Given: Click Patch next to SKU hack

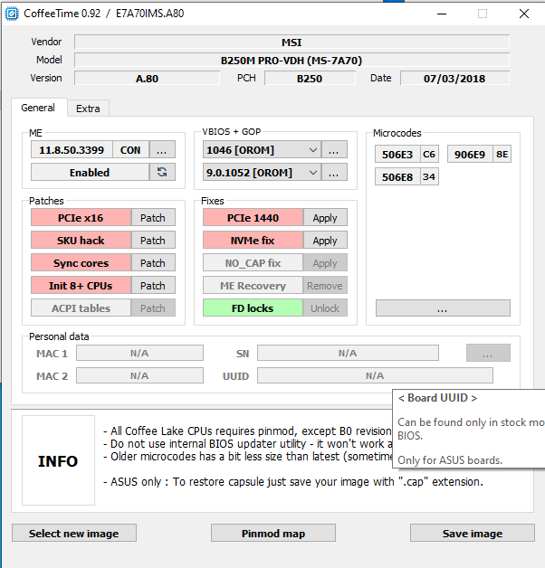Looking at the screenshot, I should point(153,241).
